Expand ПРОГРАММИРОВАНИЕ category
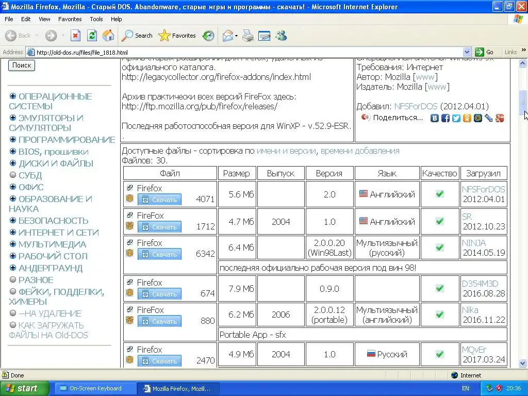528x396 pixels. (x=13, y=139)
